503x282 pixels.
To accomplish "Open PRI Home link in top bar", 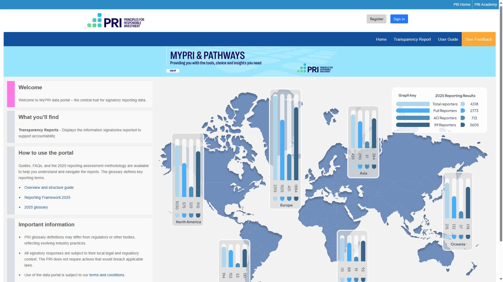I will [x=462, y=4].
